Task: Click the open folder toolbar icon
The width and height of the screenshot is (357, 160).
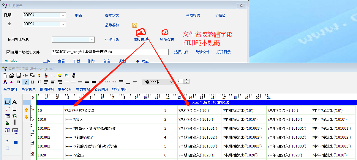Action: pos(12,76)
